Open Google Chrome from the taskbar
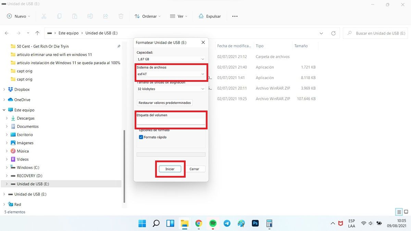Screen dimensions: 411x231 pos(199,223)
